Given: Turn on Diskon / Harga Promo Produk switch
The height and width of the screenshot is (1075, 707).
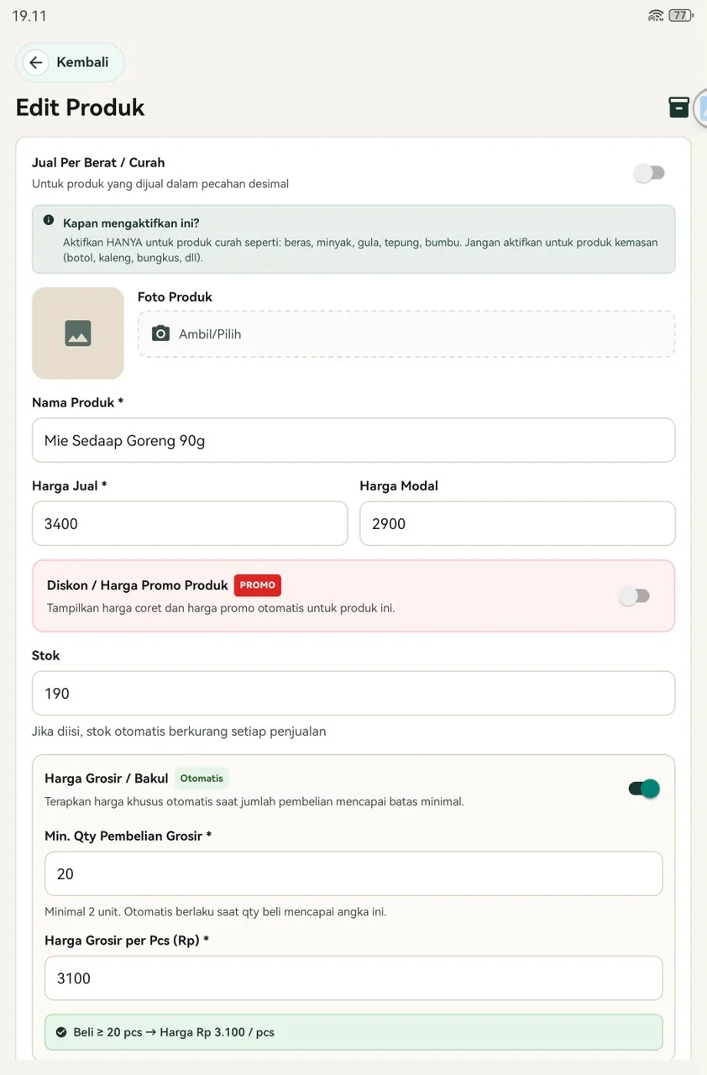Looking at the screenshot, I should [634, 596].
